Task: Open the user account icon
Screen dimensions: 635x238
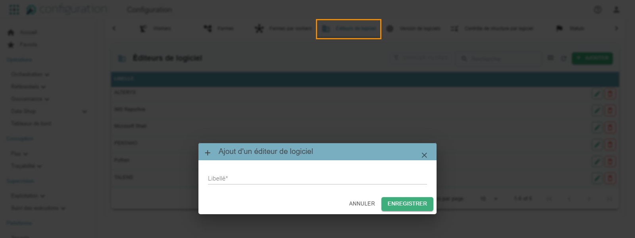Action: (616, 10)
